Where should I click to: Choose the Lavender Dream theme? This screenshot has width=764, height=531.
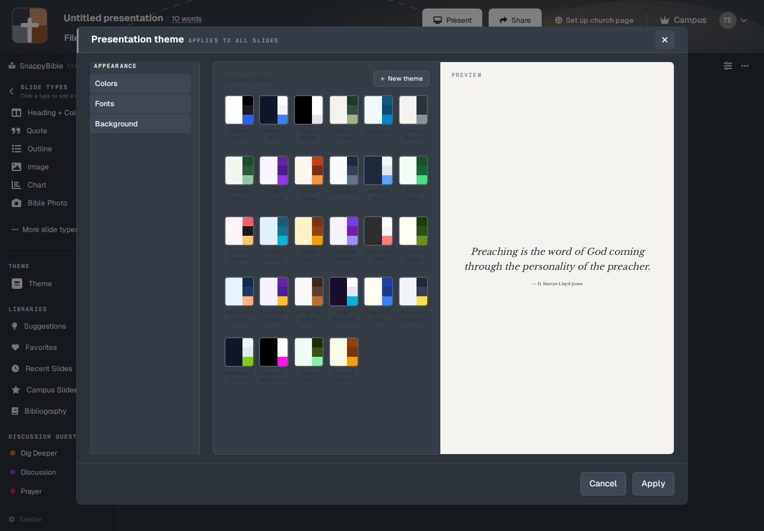pos(344,231)
